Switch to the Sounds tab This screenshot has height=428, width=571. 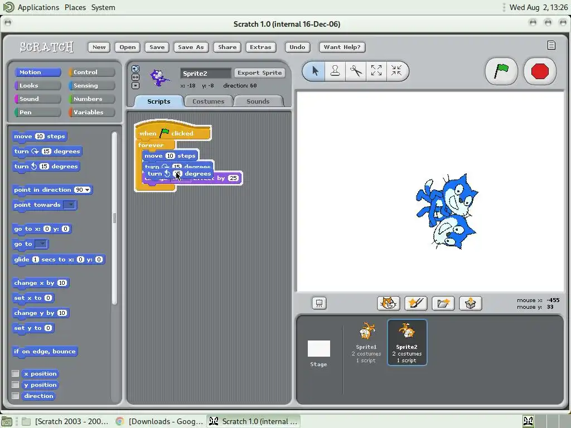[x=258, y=101]
